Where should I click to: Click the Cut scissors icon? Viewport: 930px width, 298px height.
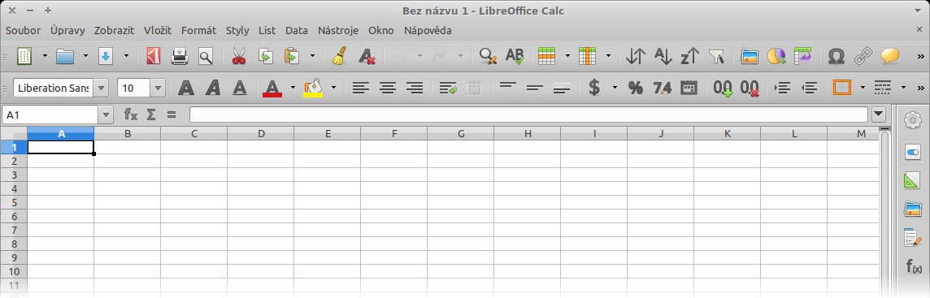238,56
